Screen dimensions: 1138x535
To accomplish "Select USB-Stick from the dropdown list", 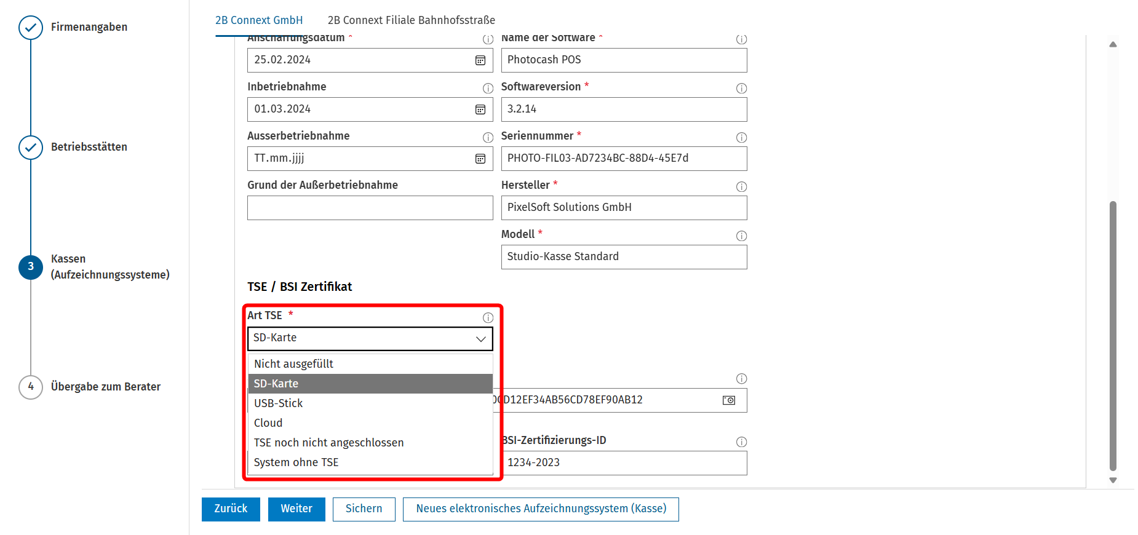I will click(370, 403).
